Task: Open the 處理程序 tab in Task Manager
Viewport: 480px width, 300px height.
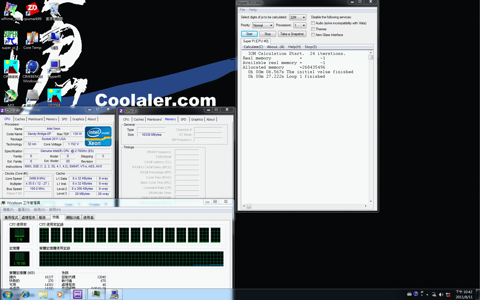Action: [29, 218]
